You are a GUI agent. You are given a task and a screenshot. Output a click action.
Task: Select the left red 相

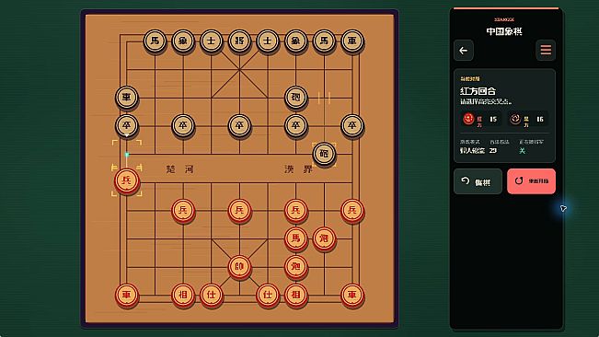[x=183, y=295]
